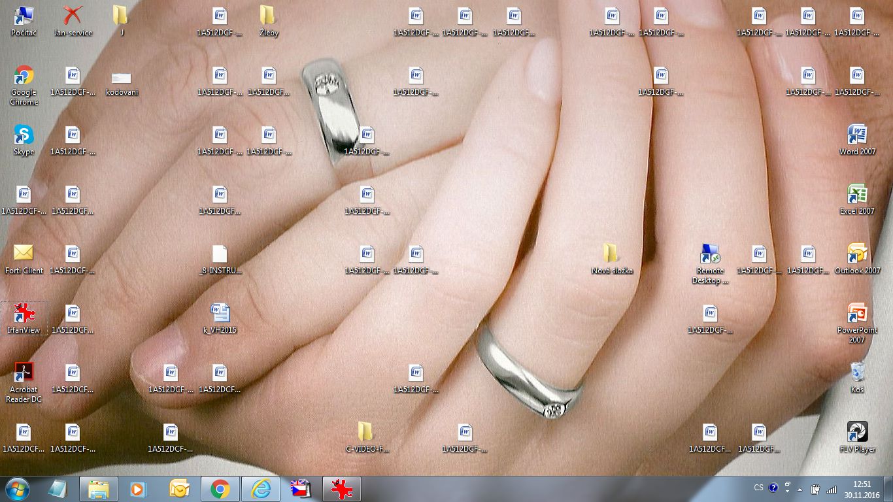Open Excel 2007 desktop shortcut
The image size is (893, 502).
point(857,195)
